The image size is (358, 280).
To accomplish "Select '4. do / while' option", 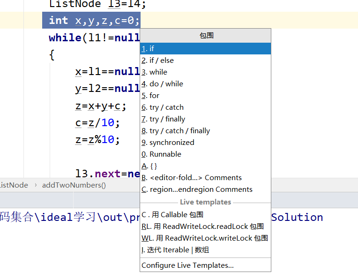I will pos(205,83).
